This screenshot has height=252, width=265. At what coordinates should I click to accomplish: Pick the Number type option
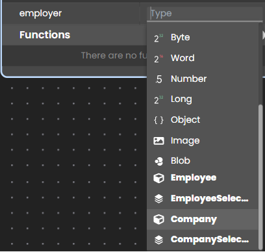click(x=203, y=79)
